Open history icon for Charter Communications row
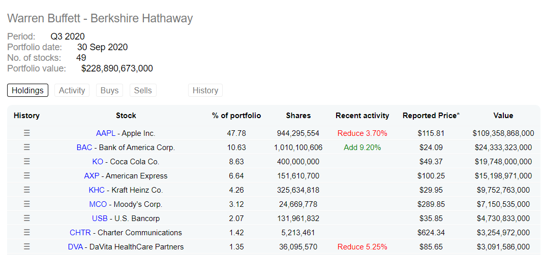Viewport: 543px width, 255px height. (27, 233)
